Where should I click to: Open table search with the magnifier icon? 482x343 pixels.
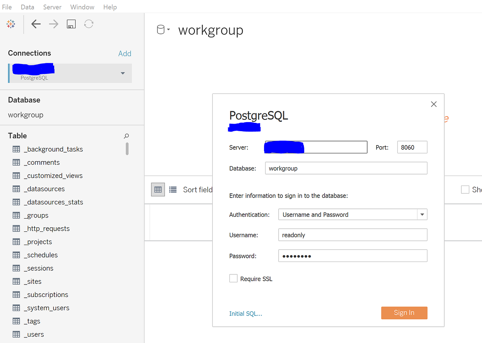[x=126, y=136]
